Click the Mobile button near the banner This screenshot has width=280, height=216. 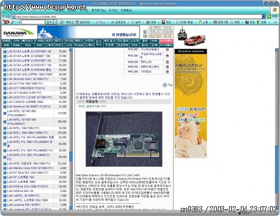(167, 27)
